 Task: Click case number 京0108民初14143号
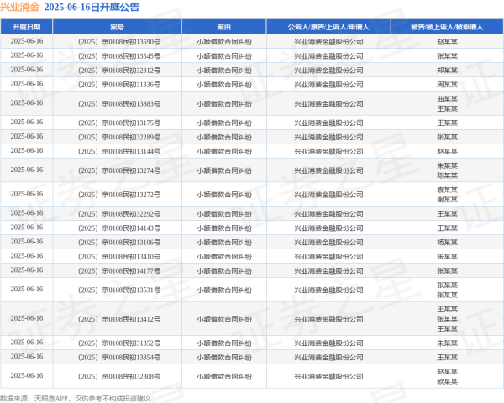[x=131, y=228]
